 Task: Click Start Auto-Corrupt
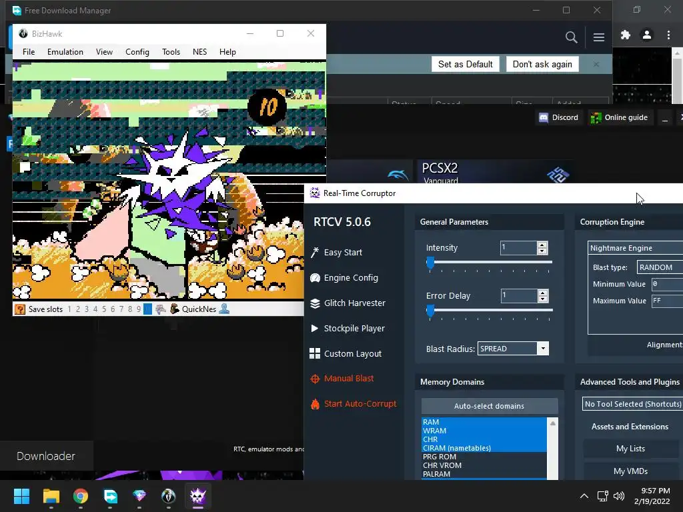(x=354, y=403)
